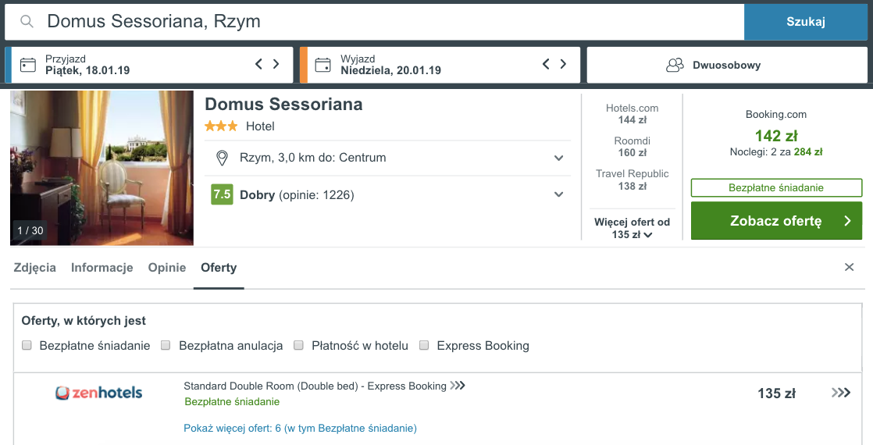873x445 pixels.
Task: Open the Więcej ofert od 135 zł dropdown
Action: (x=632, y=228)
